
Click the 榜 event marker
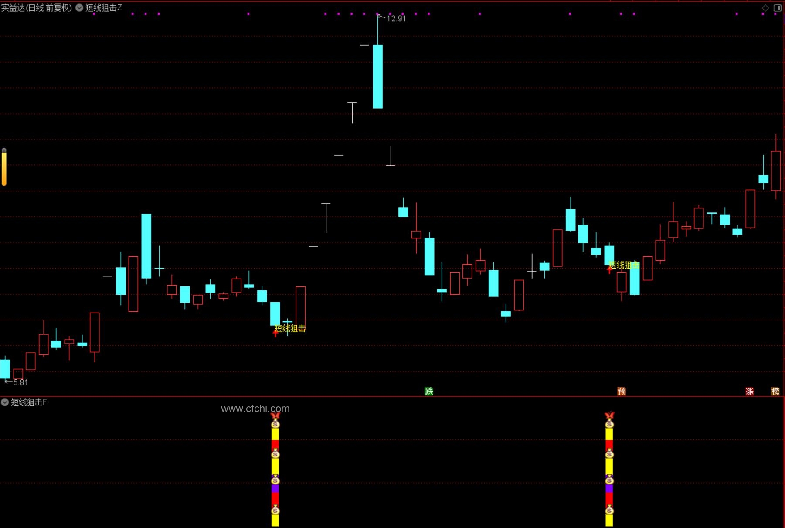coord(775,391)
